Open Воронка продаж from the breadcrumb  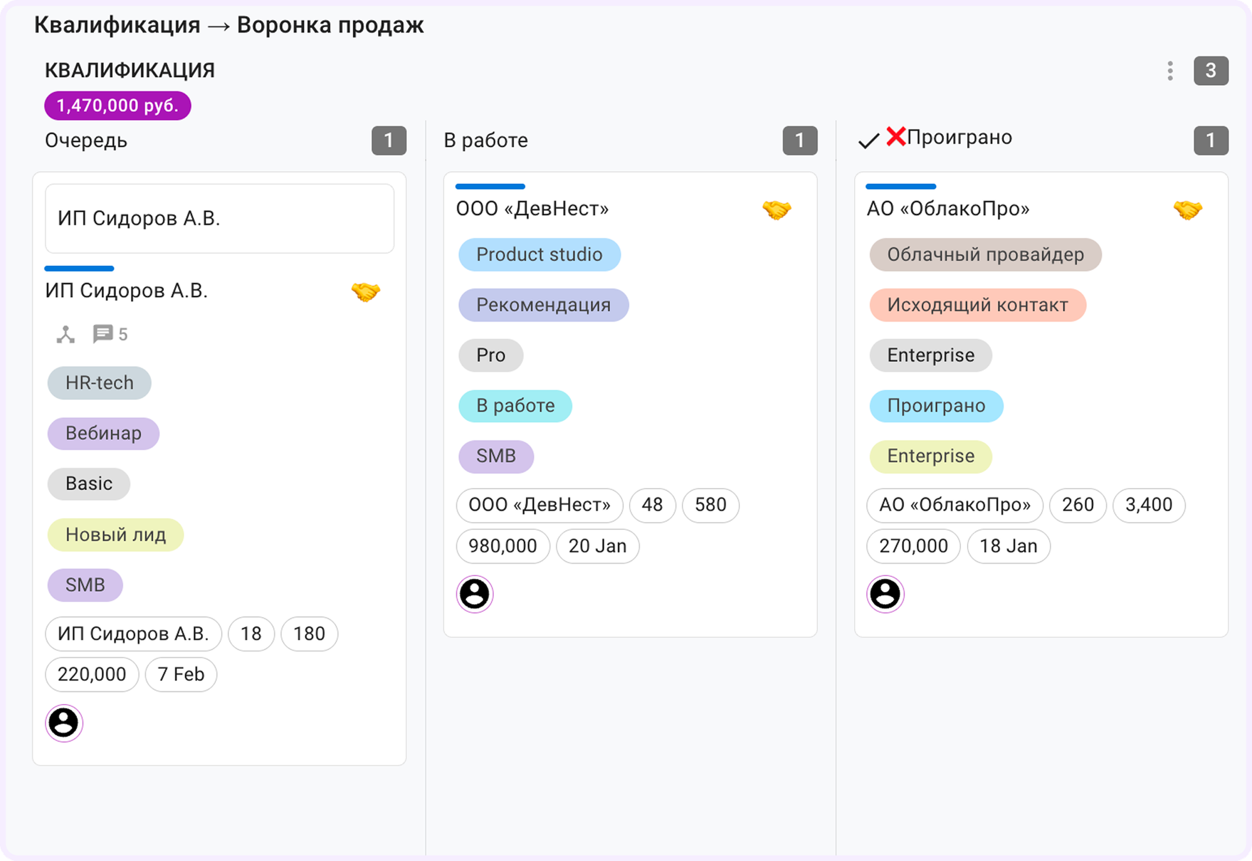(331, 25)
